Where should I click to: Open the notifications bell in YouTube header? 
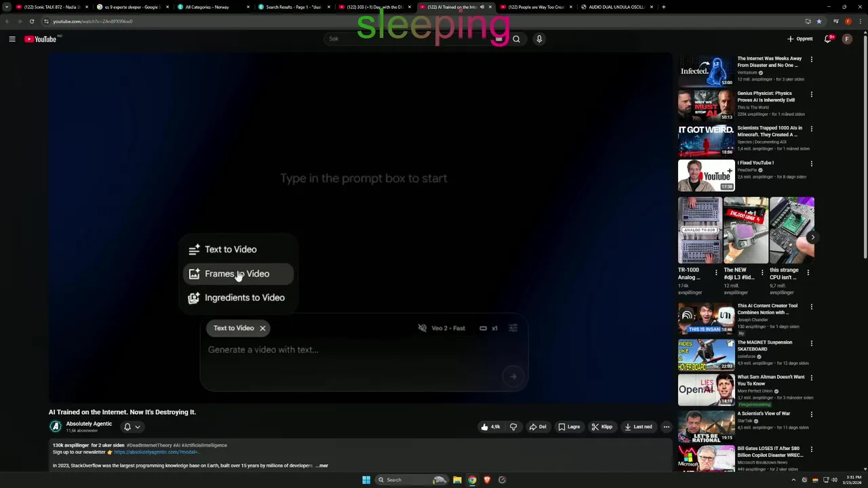(828, 39)
